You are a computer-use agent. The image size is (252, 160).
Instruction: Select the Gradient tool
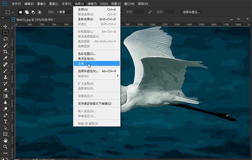pos(5,96)
